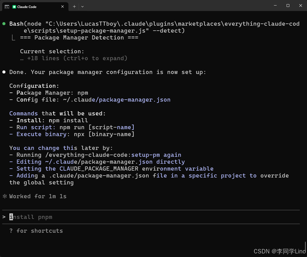Maximize the terminal window
This screenshot has width=307, height=257.
288,6
